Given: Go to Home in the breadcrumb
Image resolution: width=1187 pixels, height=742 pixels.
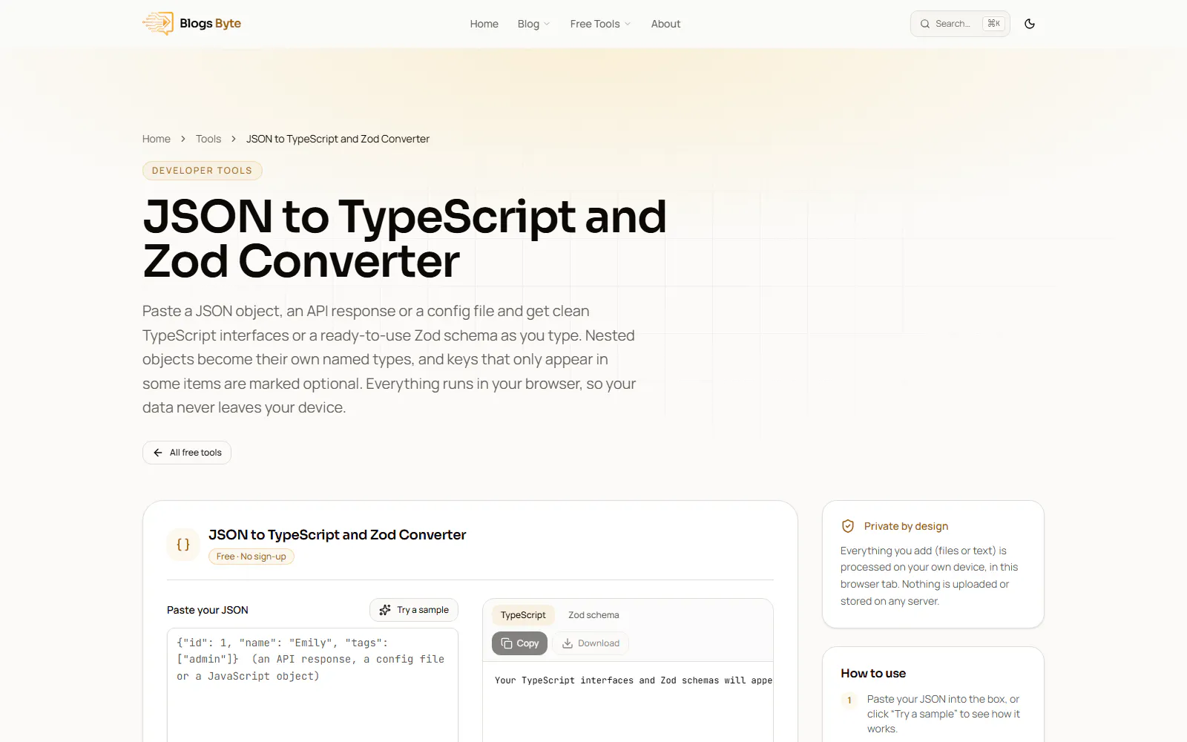Looking at the screenshot, I should tap(157, 139).
